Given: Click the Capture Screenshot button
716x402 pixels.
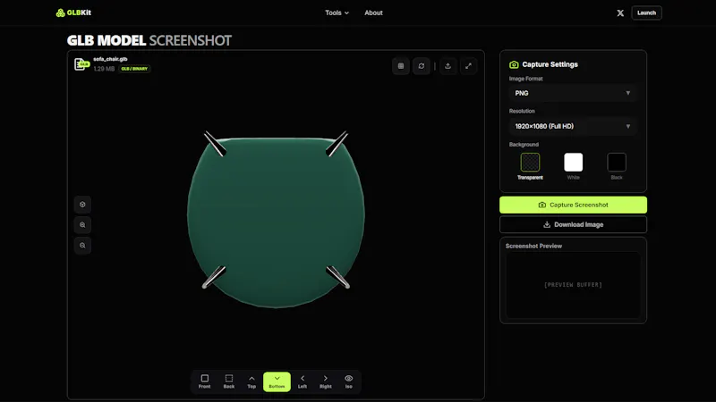Looking at the screenshot, I should coord(573,205).
